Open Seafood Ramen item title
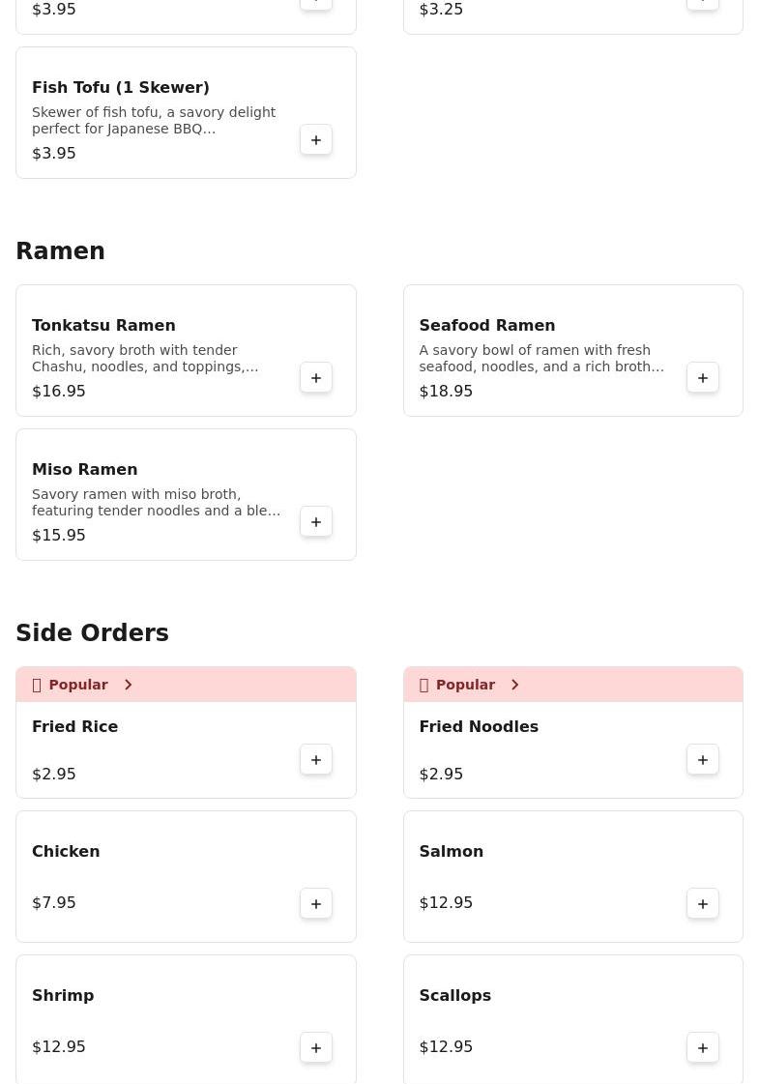Viewport: 759px width, 1084px height. point(486,326)
